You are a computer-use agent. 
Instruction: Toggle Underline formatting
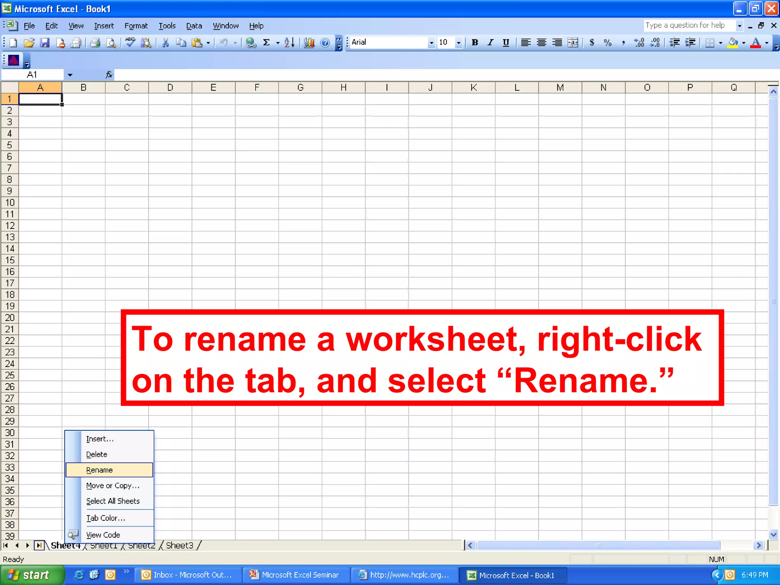pyautogui.click(x=506, y=43)
